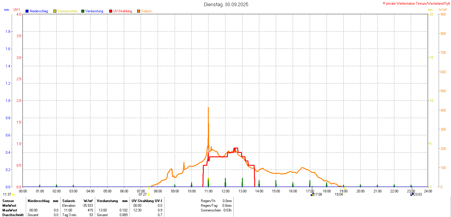The width and height of the screenshot is (451, 217).
Task: Click the moon icon at 17:08
Action: (312, 194)
